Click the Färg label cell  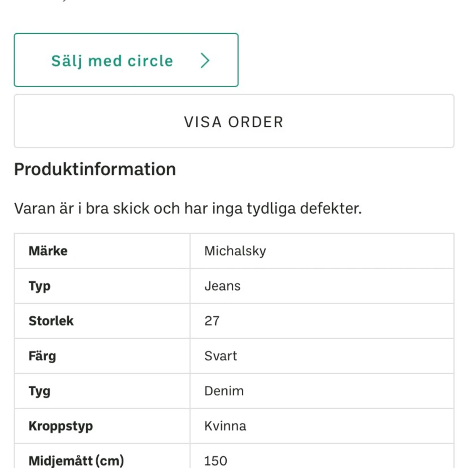pyautogui.click(x=42, y=356)
